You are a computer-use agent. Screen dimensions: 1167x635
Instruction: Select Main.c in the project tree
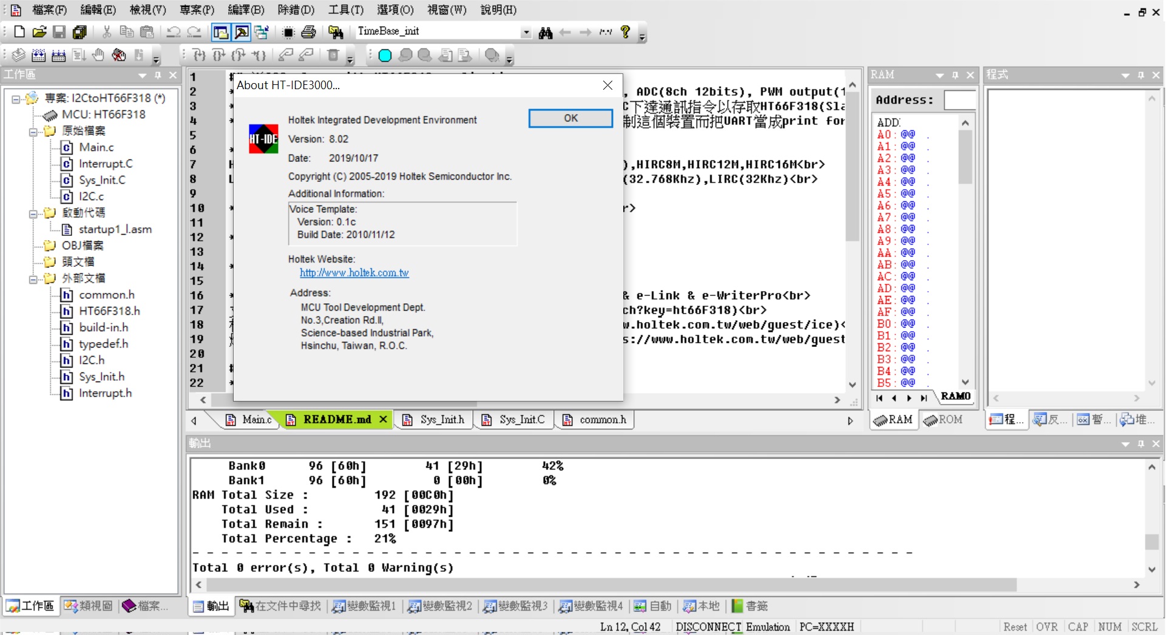(96, 147)
